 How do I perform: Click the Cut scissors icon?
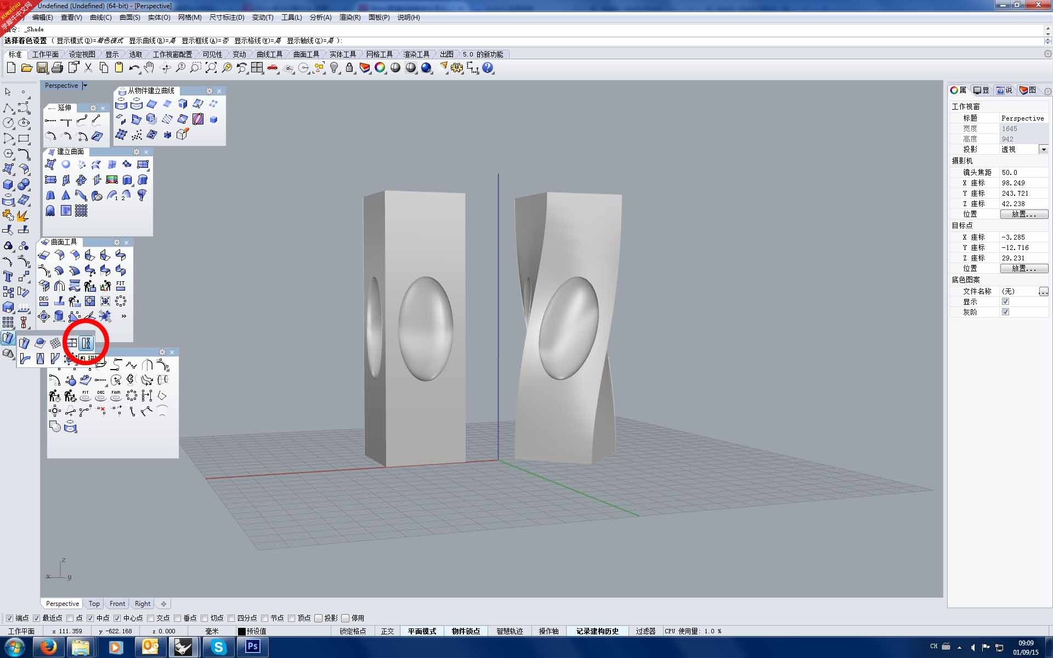click(x=88, y=67)
